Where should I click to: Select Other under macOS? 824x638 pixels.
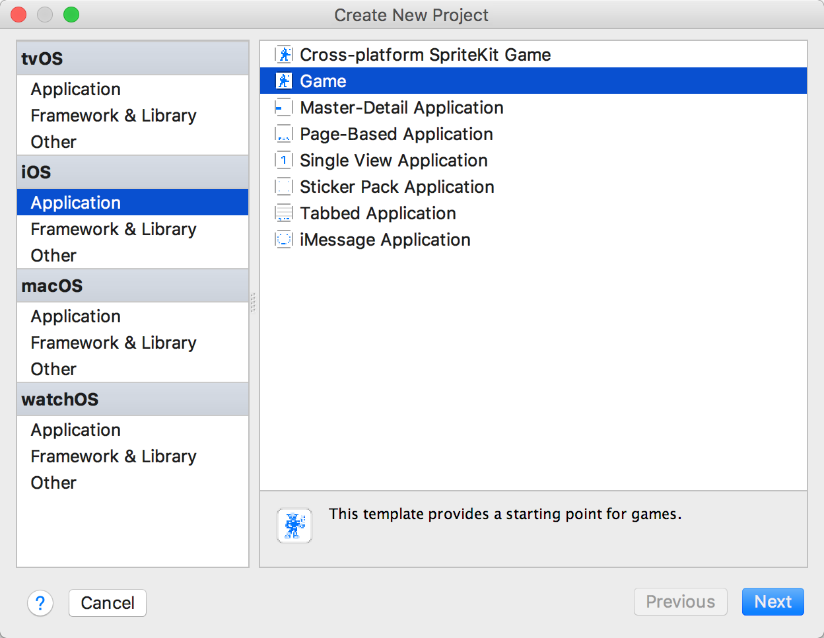click(133, 369)
